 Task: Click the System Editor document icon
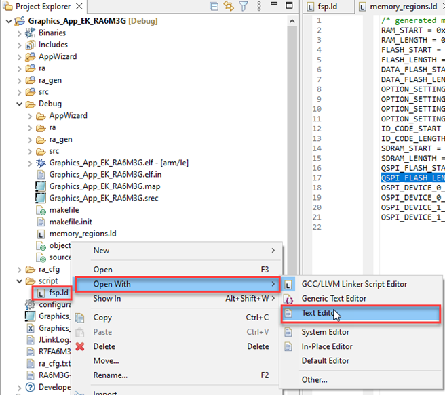point(288,332)
